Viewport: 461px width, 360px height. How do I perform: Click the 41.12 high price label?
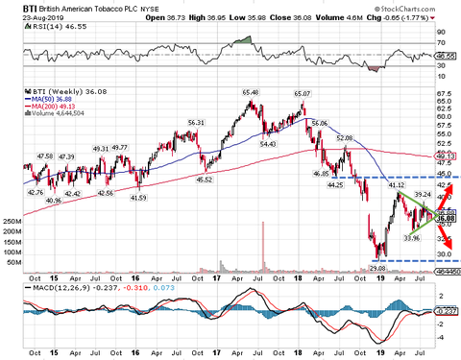(x=397, y=185)
